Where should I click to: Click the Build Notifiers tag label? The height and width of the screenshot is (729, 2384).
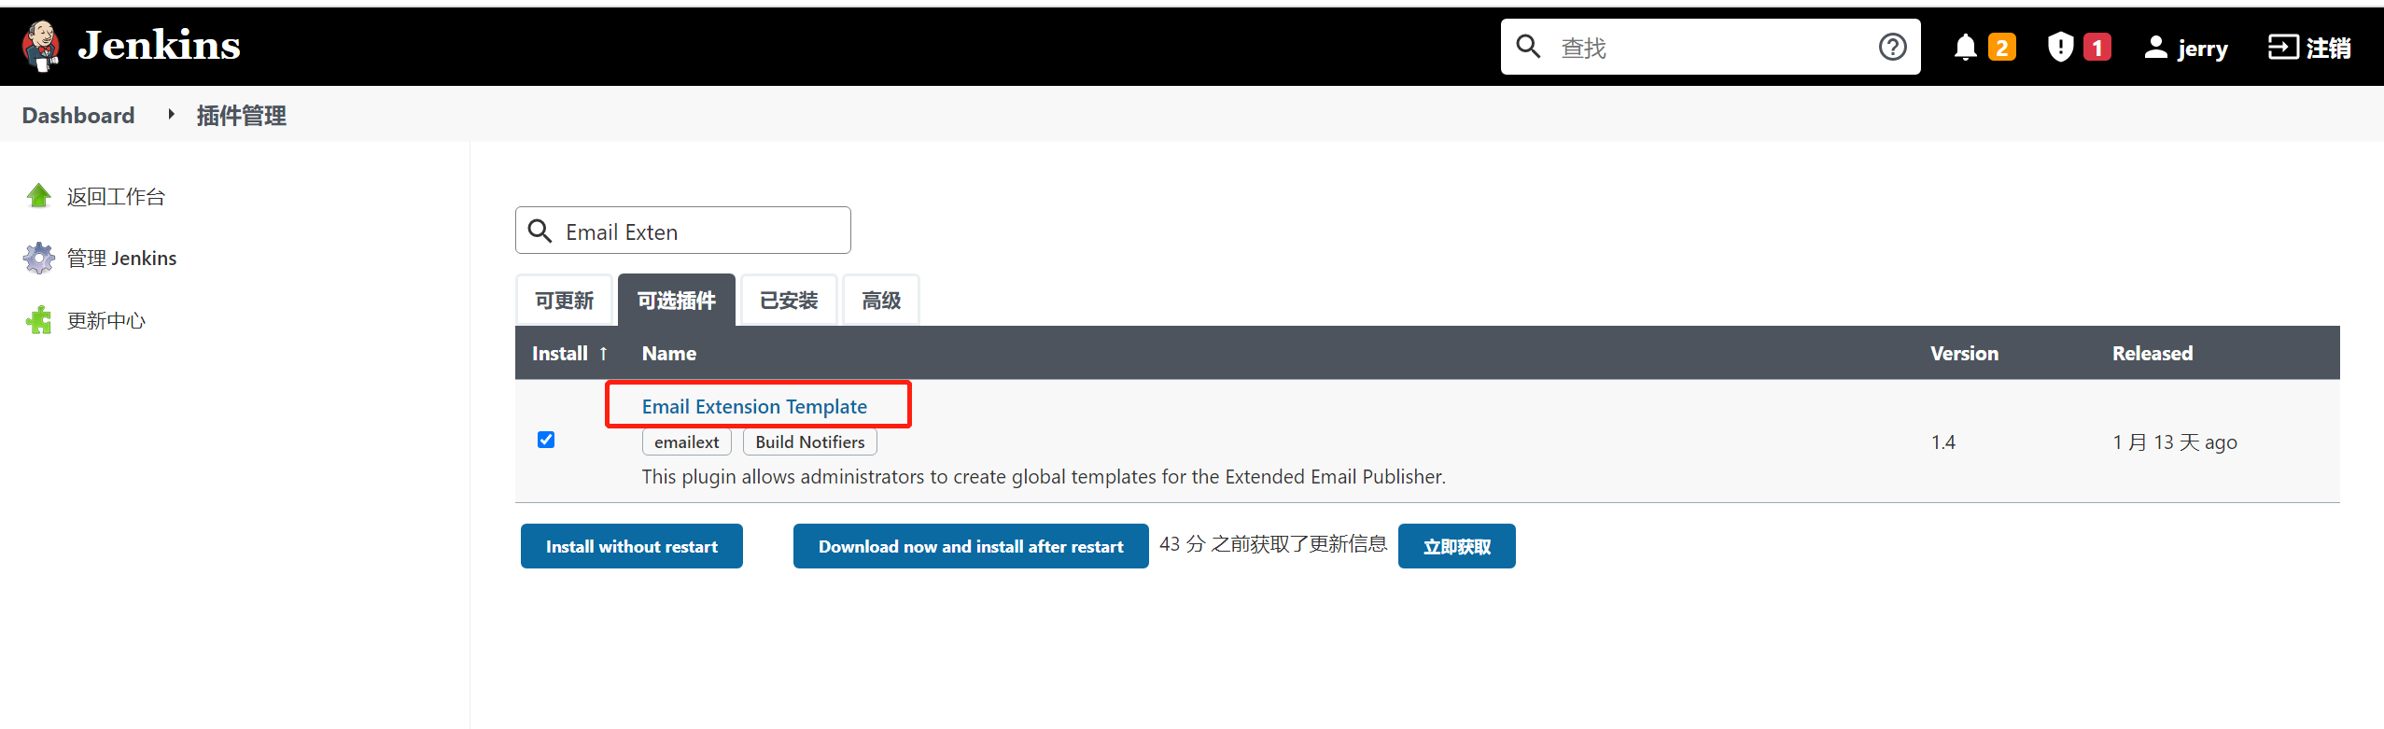(x=810, y=442)
